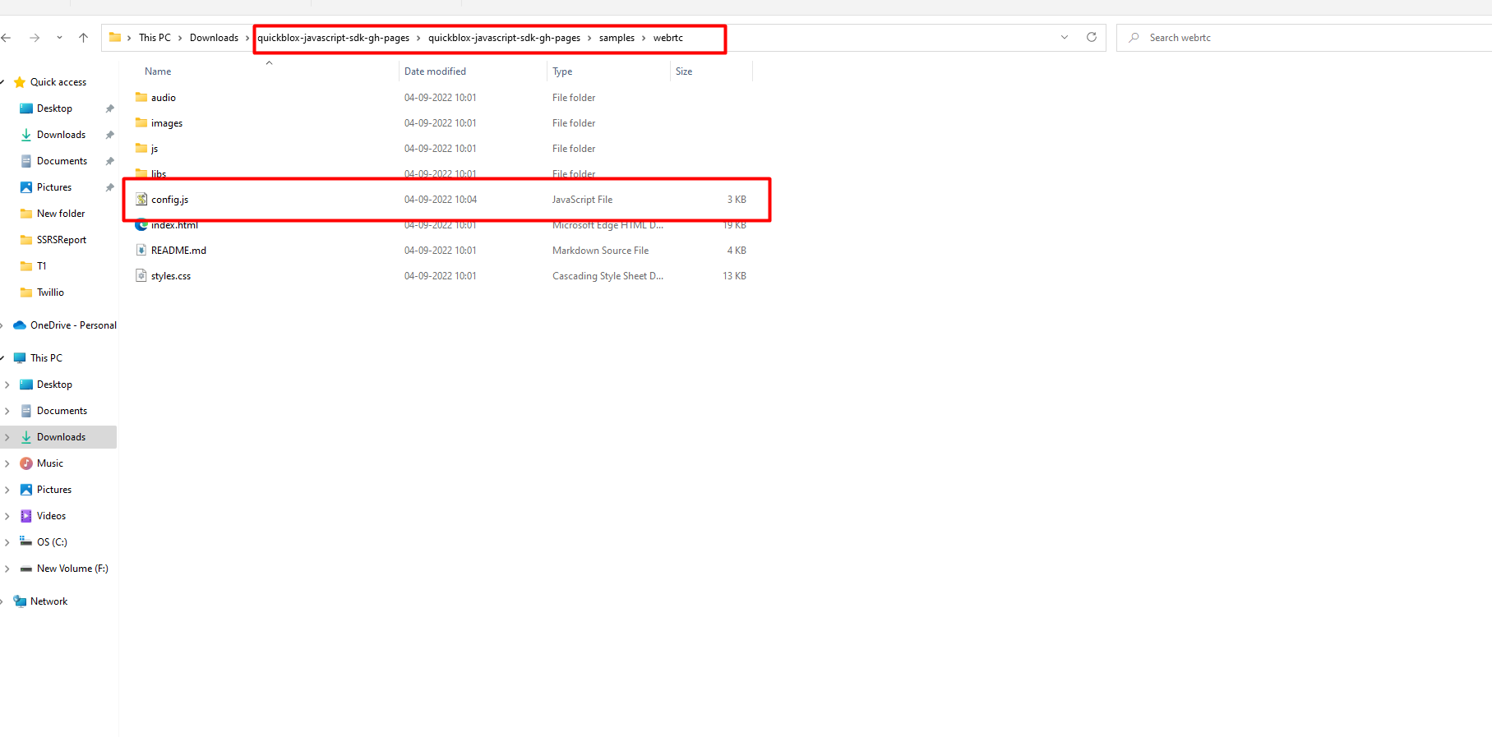The image size is (1492, 737).
Task: Click the Music icon in the sidebar
Action: pos(26,463)
